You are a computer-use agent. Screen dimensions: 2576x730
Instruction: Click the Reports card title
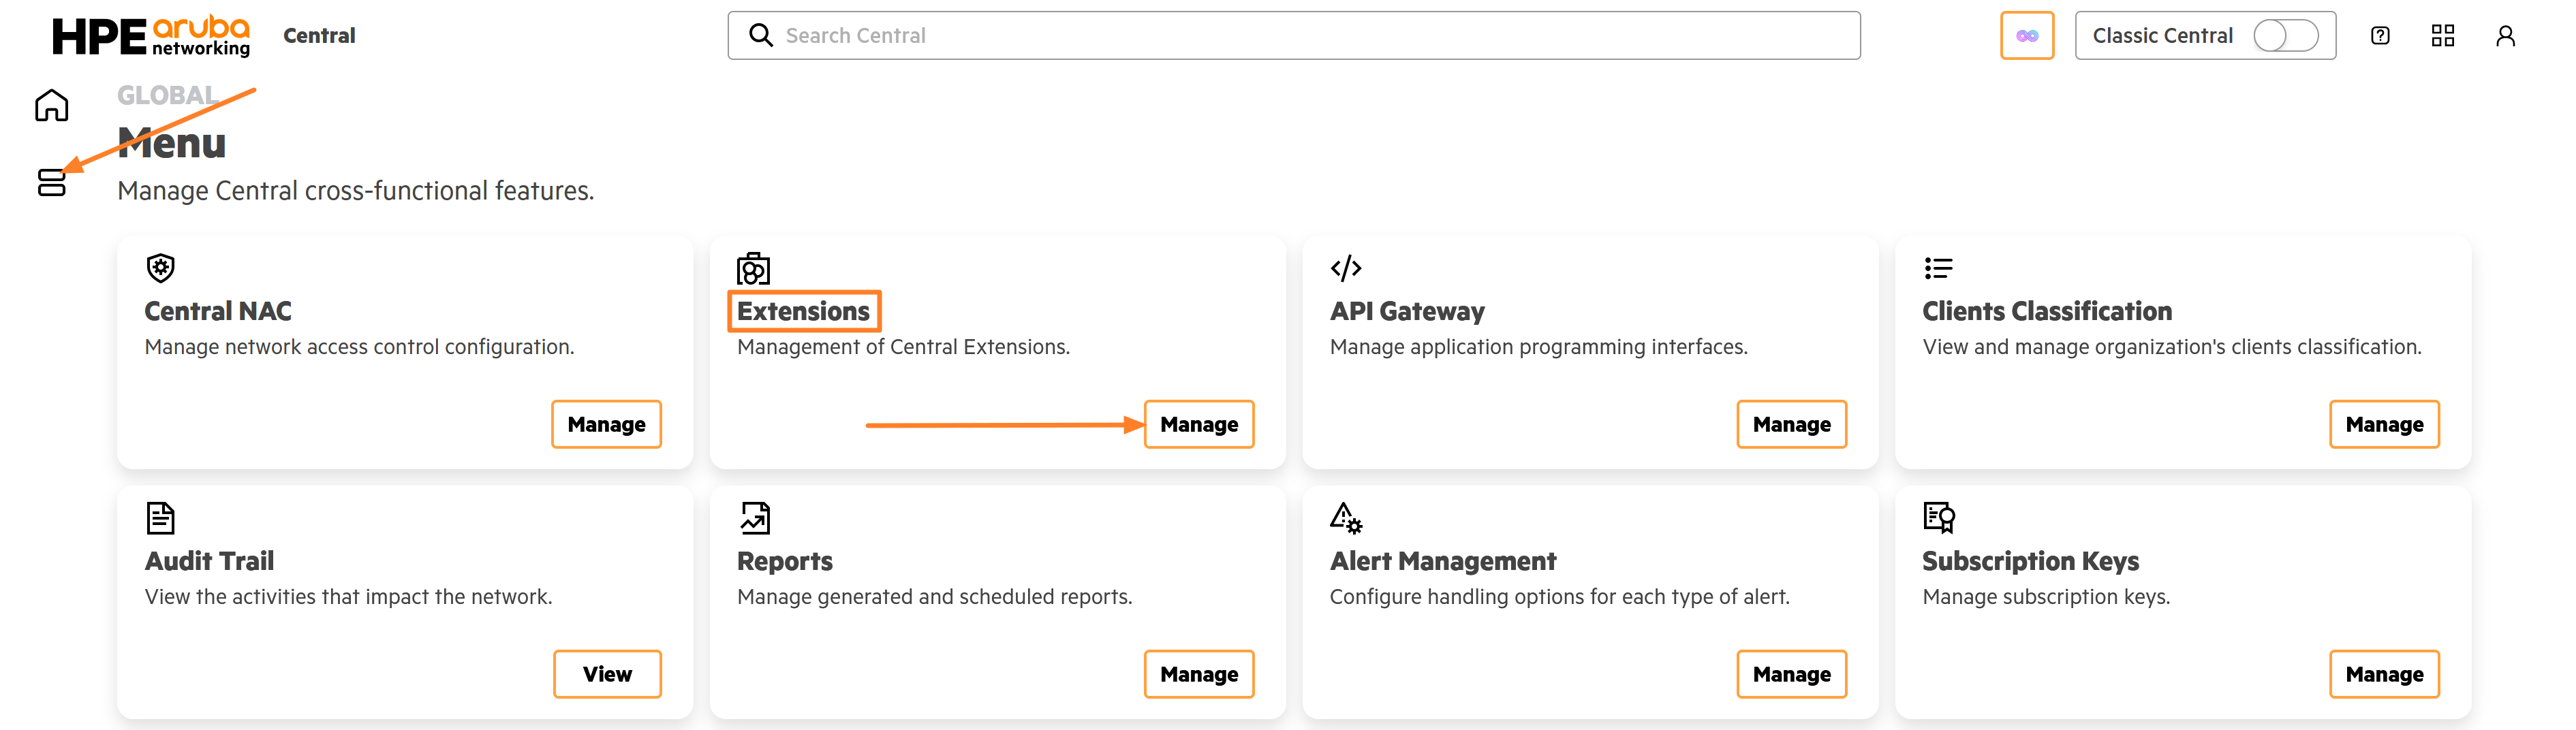pyautogui.click(x=785, y=562)
